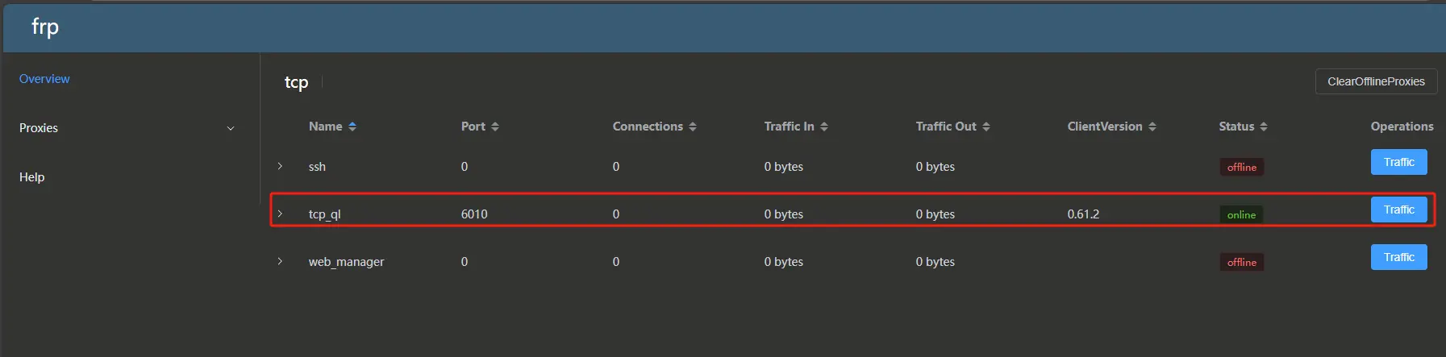Click the frp logo title
This screenshot has width=1446, height=357.
pyautogui.click(x=45, y=27)
